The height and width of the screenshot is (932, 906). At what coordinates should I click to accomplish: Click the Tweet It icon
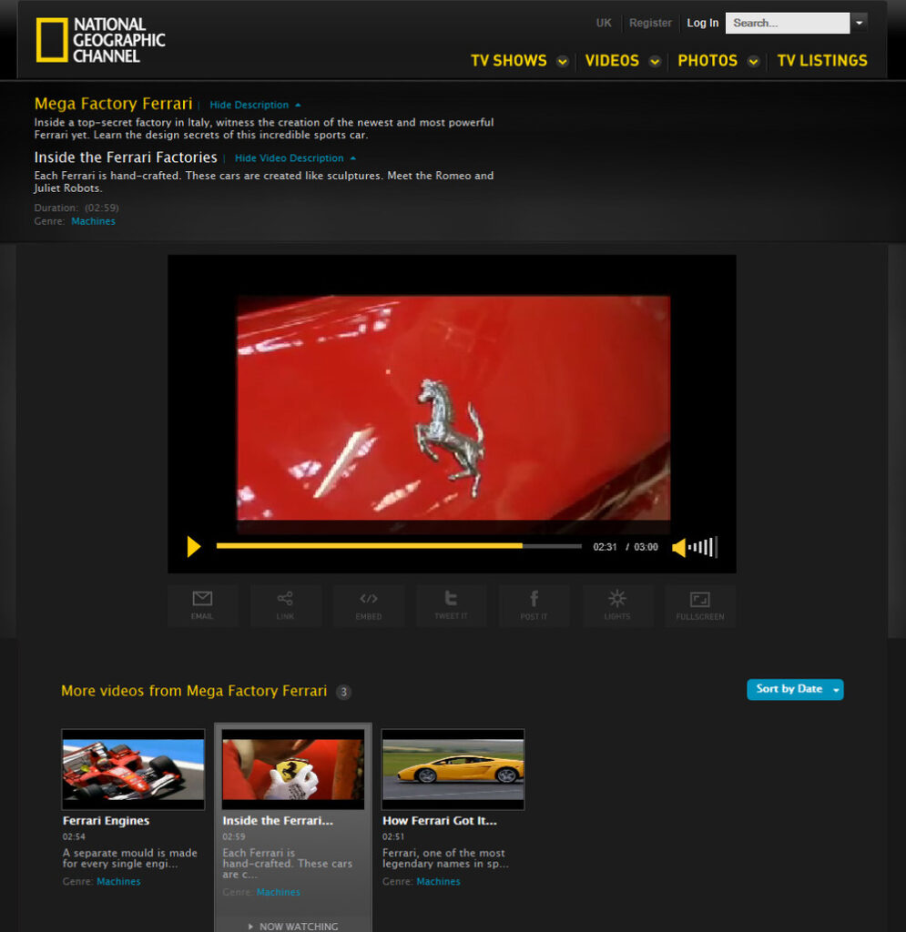click(x=451, y=605)
